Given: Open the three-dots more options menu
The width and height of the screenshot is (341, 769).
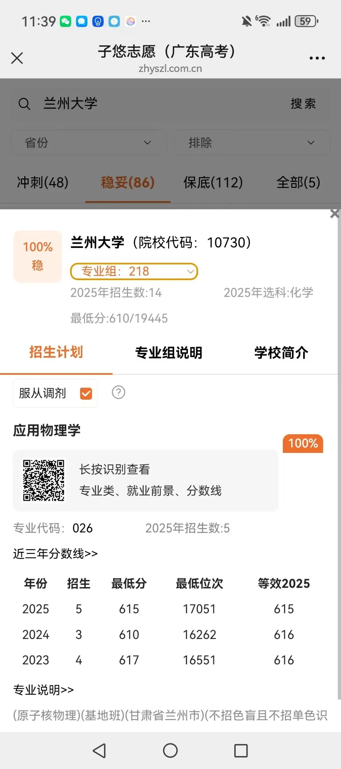Looking at the screenshot, I should (x=317, y=58).
